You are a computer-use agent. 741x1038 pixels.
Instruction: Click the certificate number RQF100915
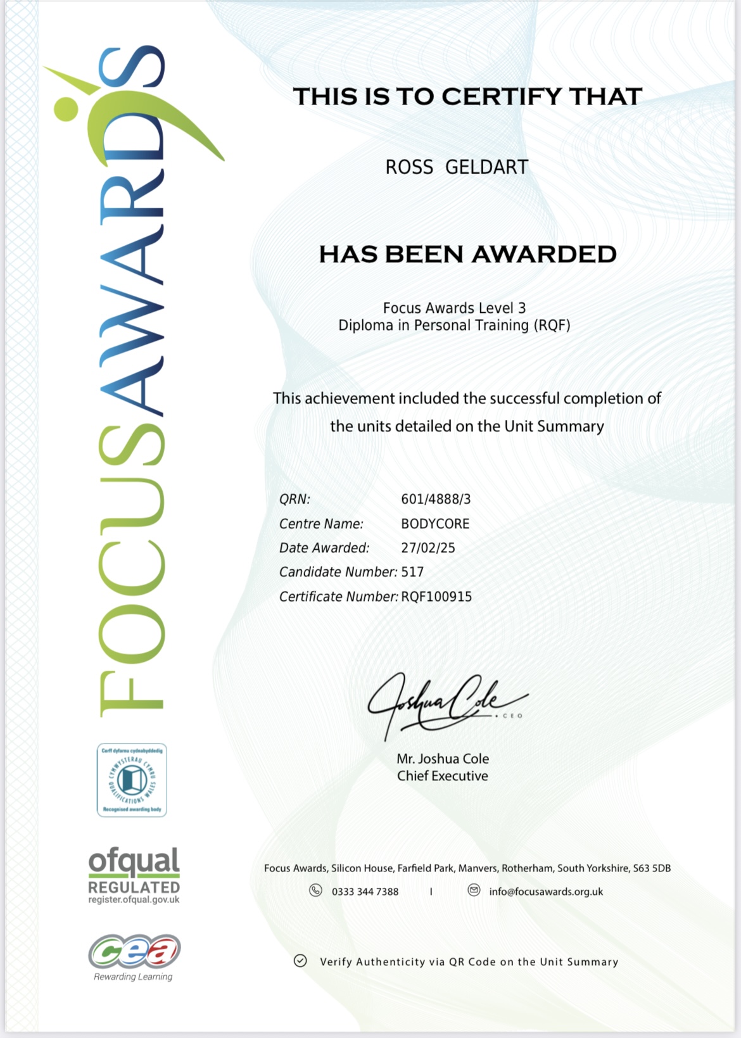coord(436,597)
